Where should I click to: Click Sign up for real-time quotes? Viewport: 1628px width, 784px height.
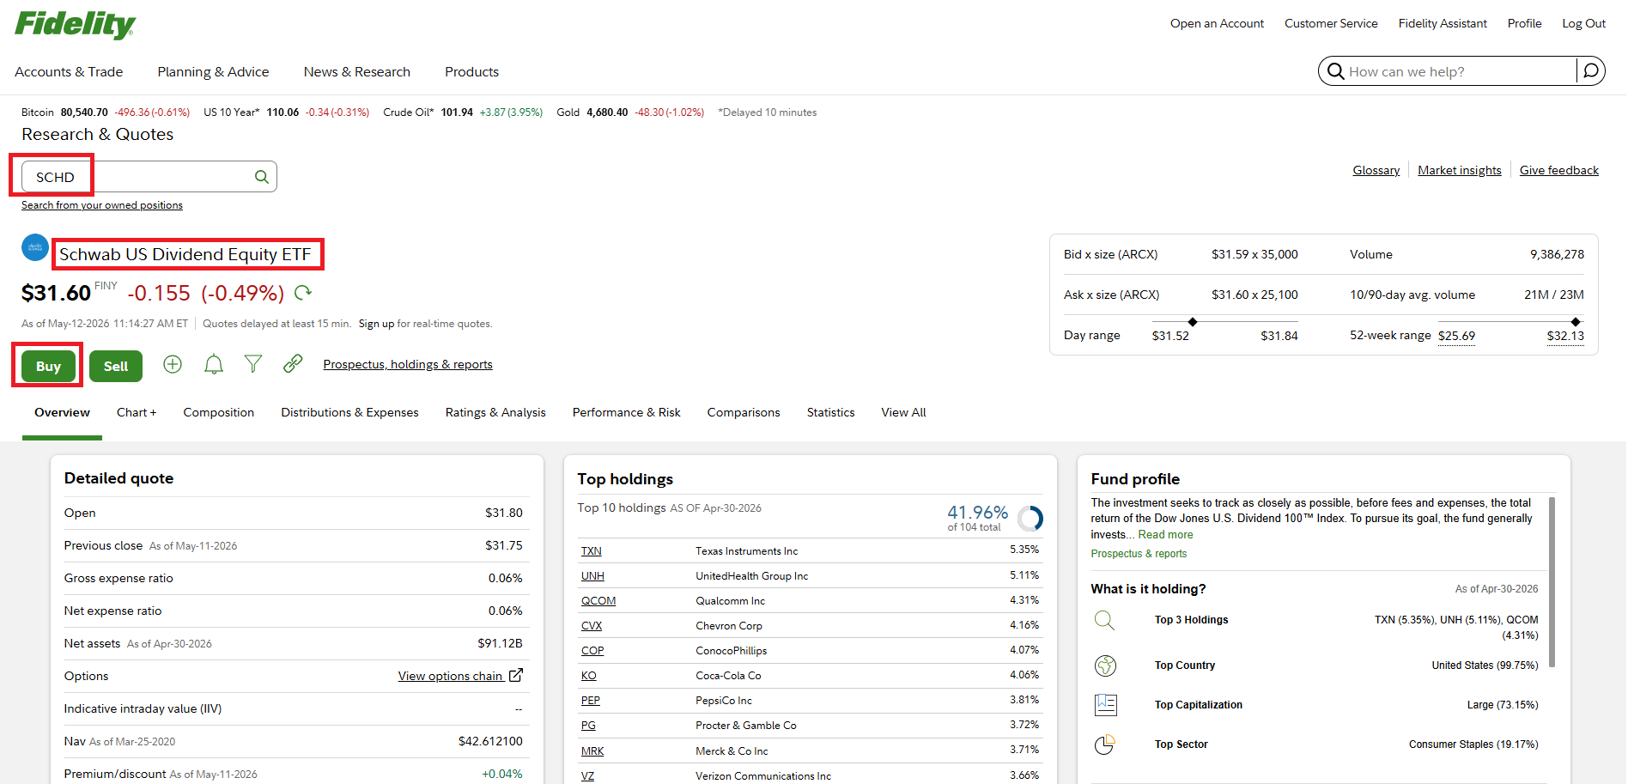[376, 324]
